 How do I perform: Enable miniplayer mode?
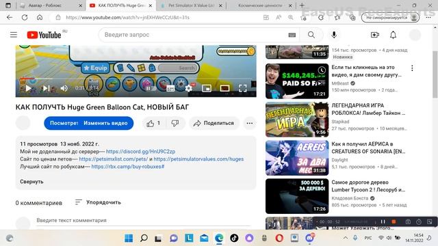(x=207, y=88)
